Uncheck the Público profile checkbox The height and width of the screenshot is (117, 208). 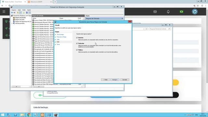[77, 50]
